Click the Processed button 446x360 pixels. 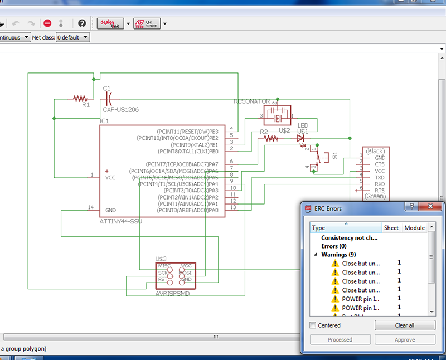tap(340, 339)
